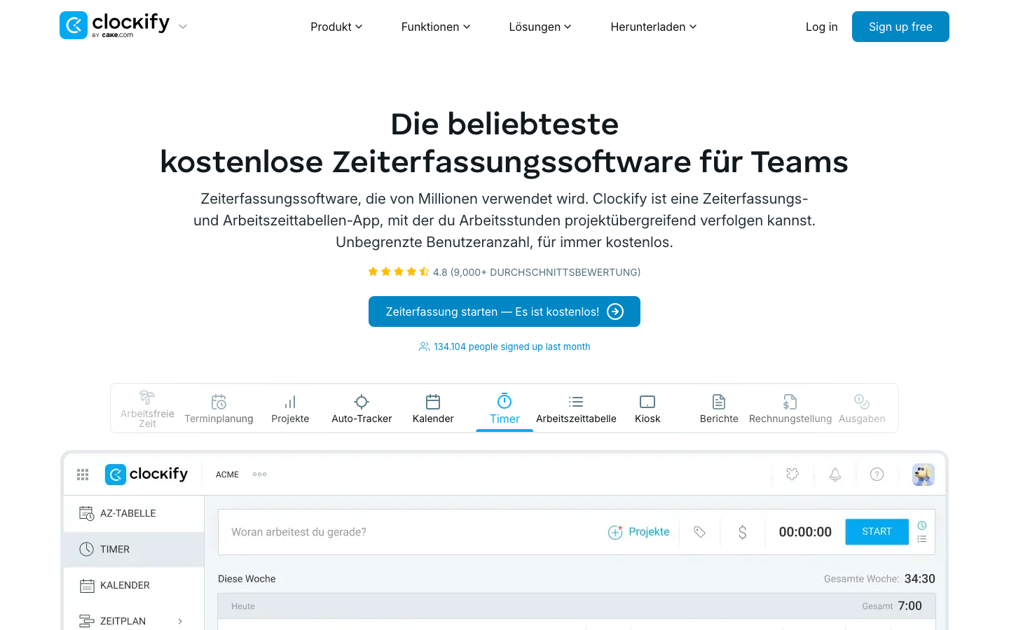This screenshot has width=1009, height=630.
Task: Open the notifications bell icon
Action: (x=835, y=475)
